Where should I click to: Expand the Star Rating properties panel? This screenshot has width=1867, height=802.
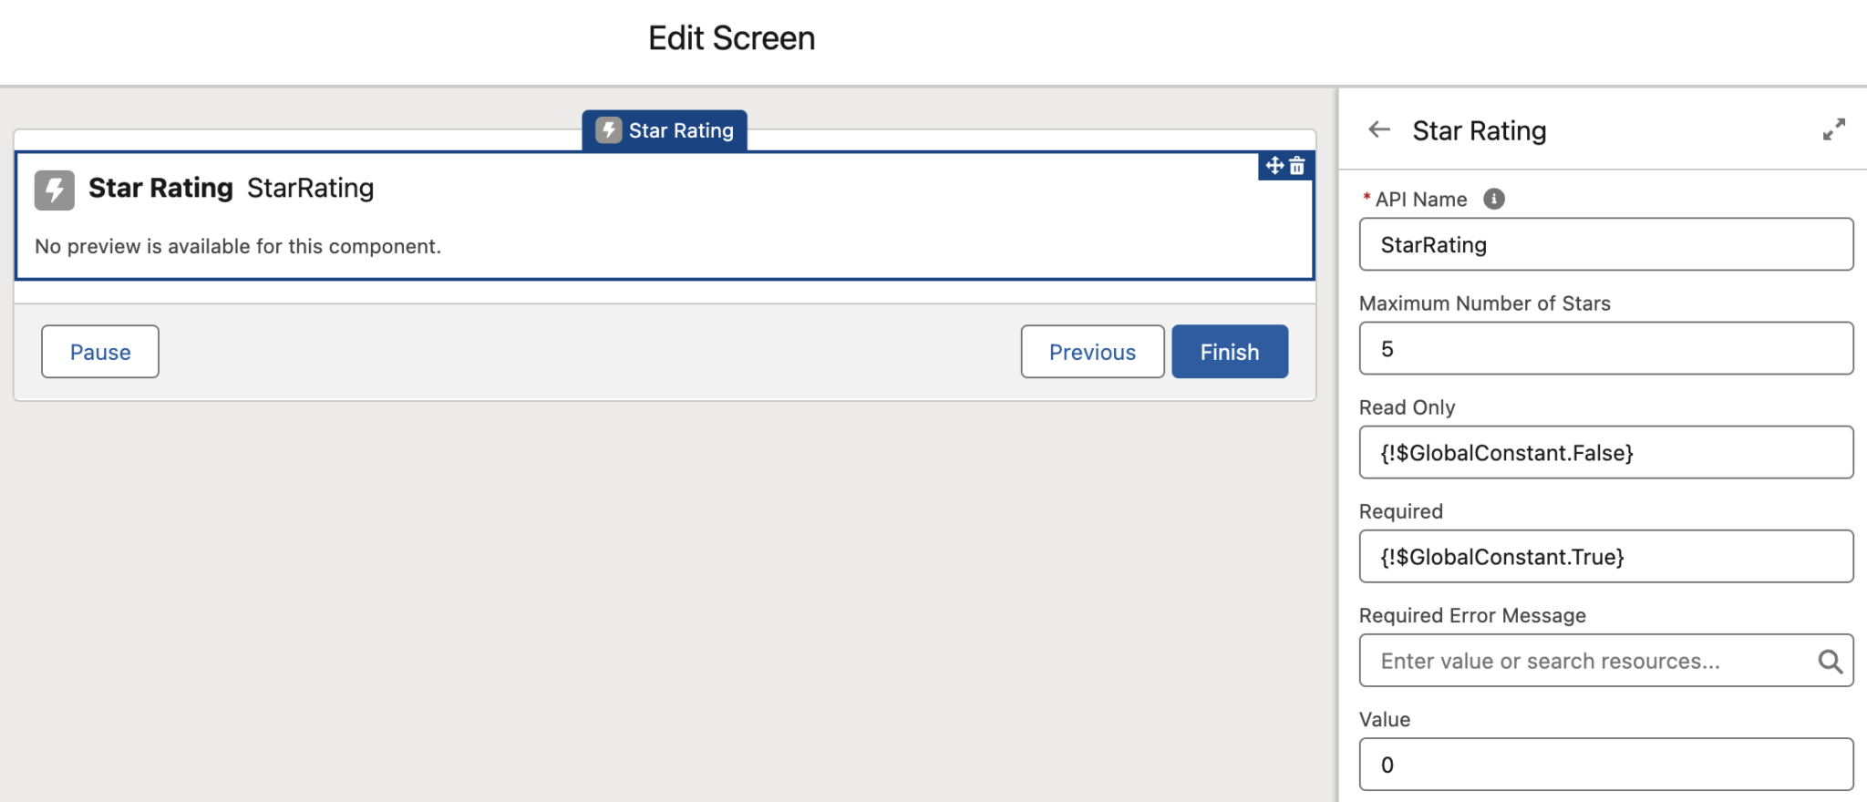point(1833,130)
